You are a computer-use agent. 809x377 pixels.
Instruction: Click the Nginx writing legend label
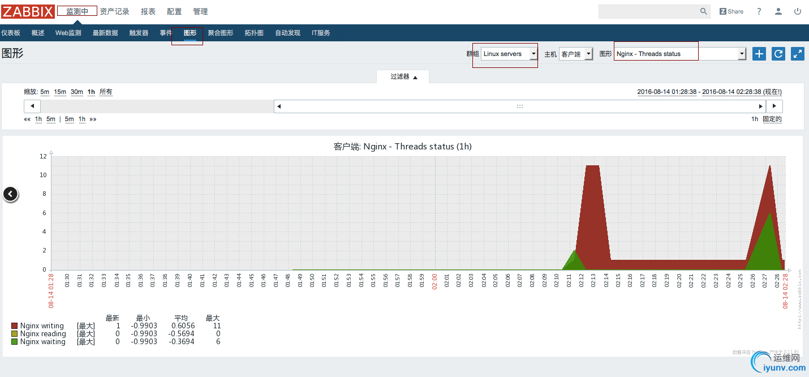[x=42, y=326]
